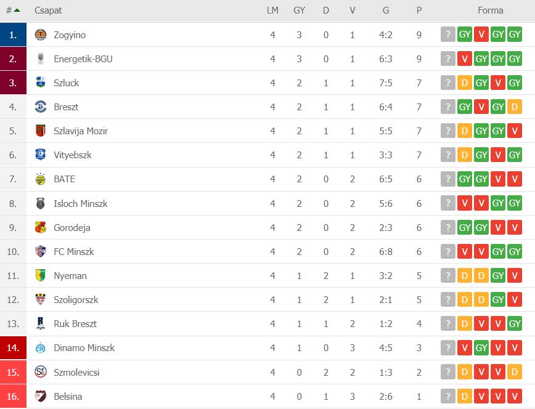
Task: Click the Nyeman shield logo
Action: pyautogui.click(x=41, y=275)
